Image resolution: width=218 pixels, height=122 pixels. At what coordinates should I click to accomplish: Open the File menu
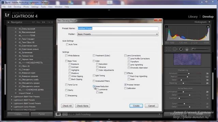coord(4,7)
